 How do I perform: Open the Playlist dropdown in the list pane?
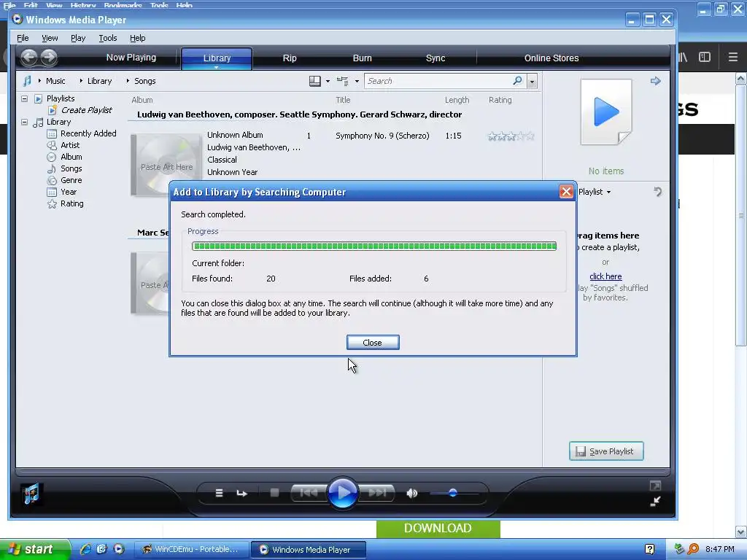pos(595,192)
